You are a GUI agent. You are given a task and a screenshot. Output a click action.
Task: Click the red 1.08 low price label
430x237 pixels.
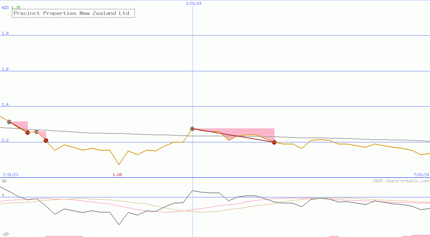click(117, 175)
